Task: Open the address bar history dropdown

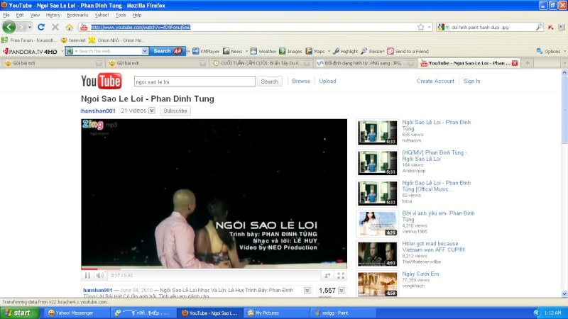Action: pyautogui.click(x=430, y=27)
